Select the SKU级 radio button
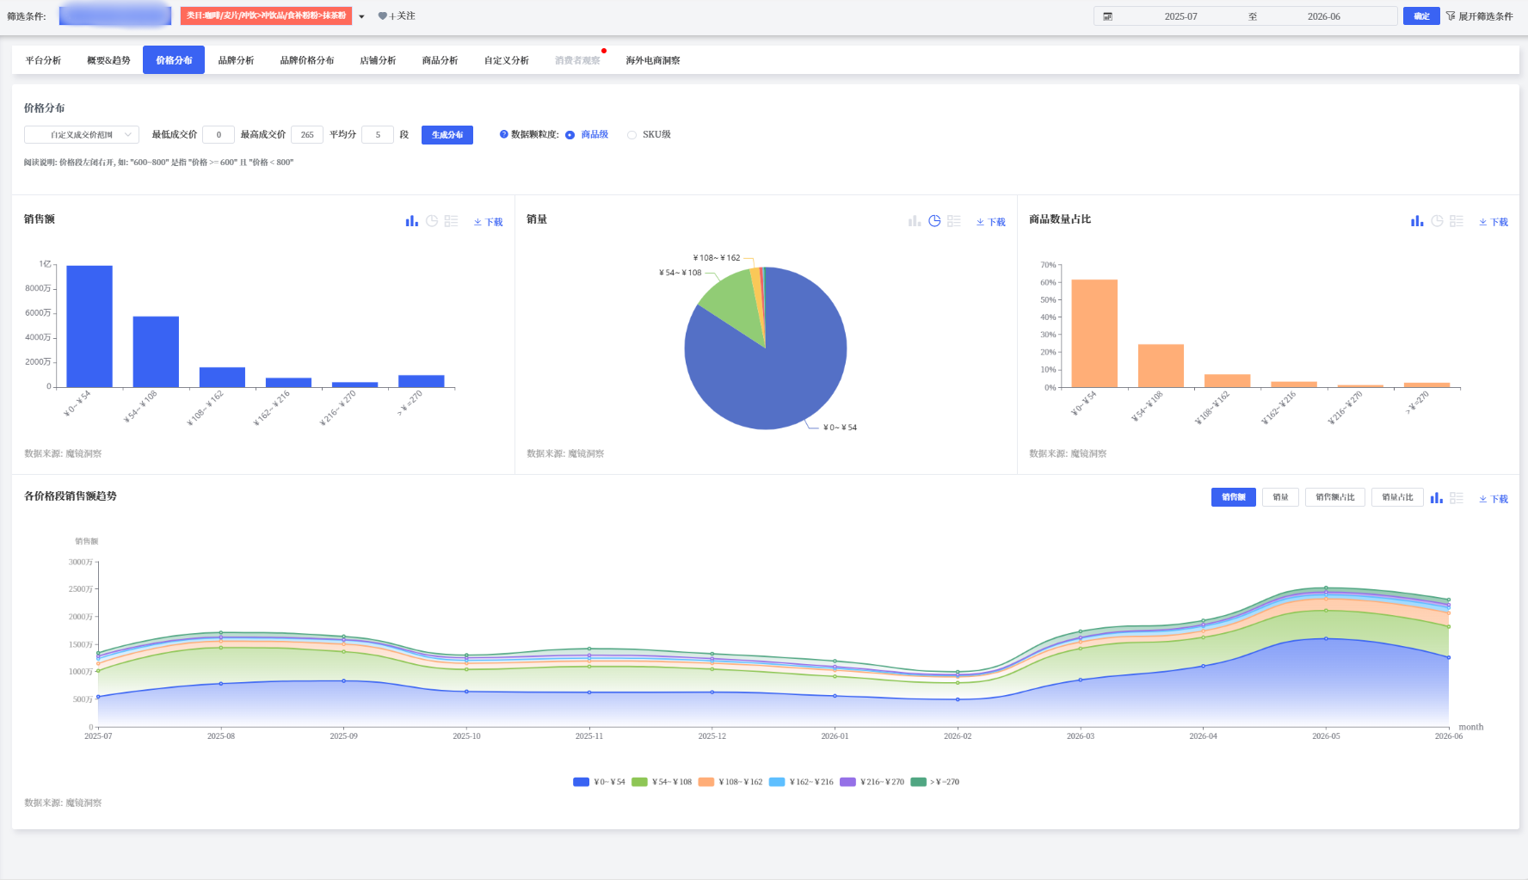 632,135
